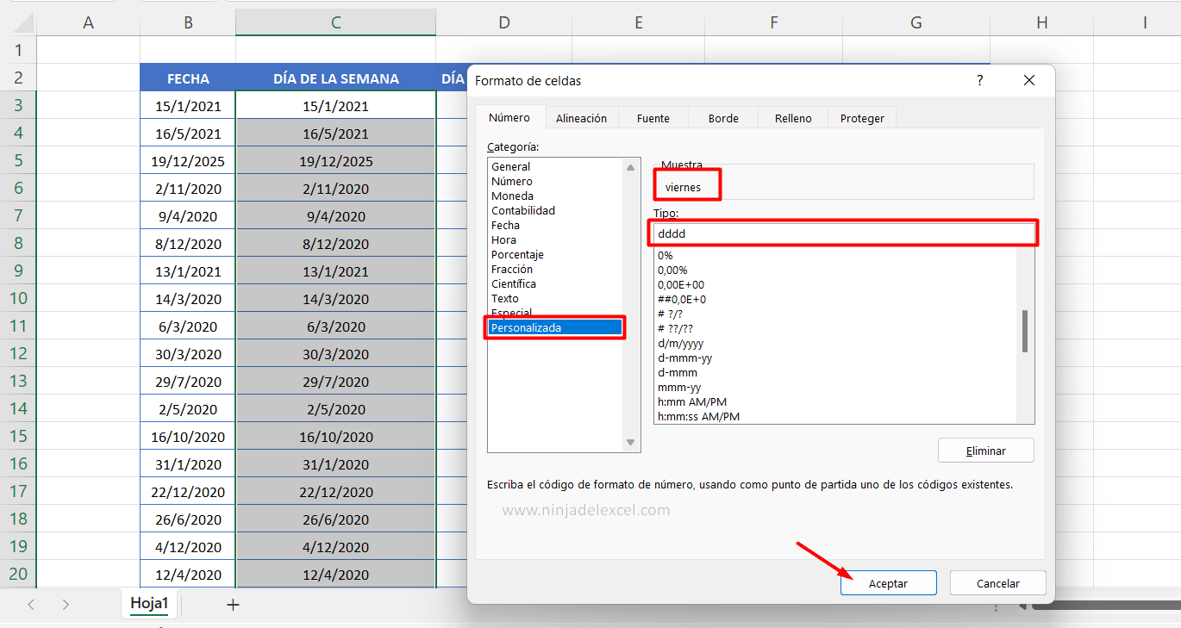Viewport: 1181px width, 628px height.
Task: Click cell B7 with 9/4/2020
Action: coord(188,216)
